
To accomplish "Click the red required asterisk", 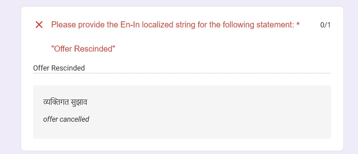I will (x=298, y=25).
